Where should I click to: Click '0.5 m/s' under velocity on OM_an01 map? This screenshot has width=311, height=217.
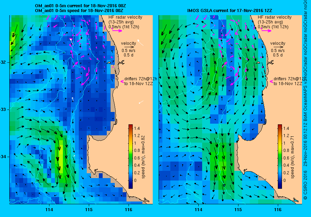[129, 51]
